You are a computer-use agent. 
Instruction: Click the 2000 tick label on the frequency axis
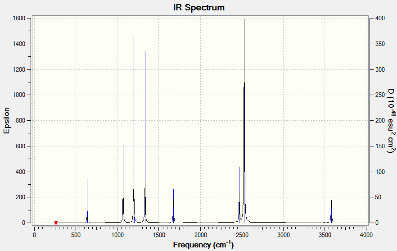200,235
